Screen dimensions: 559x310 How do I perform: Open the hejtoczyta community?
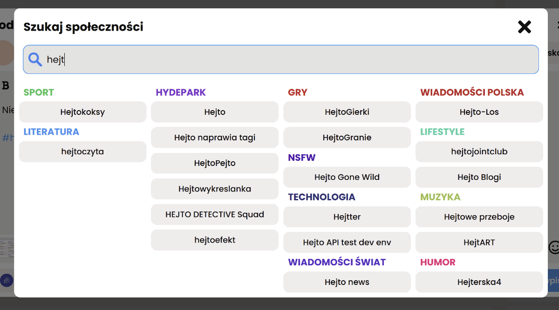pyautogui.click(x=82, y=152)
